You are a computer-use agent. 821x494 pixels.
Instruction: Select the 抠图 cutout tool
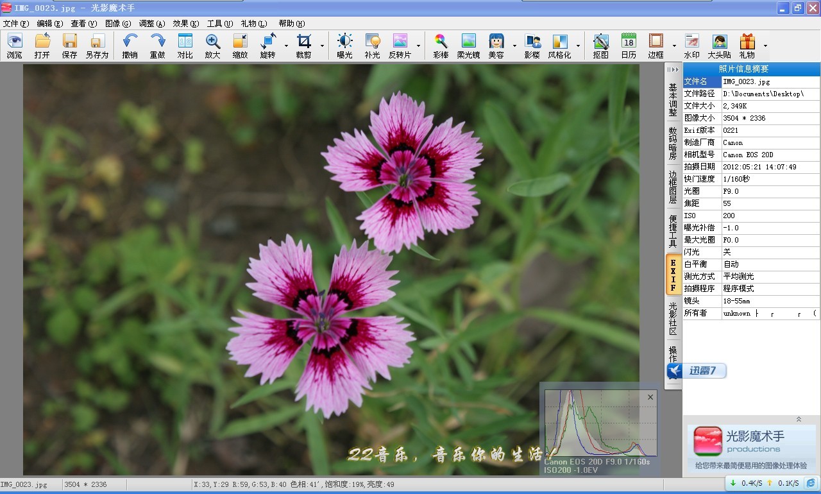[600, 46]
